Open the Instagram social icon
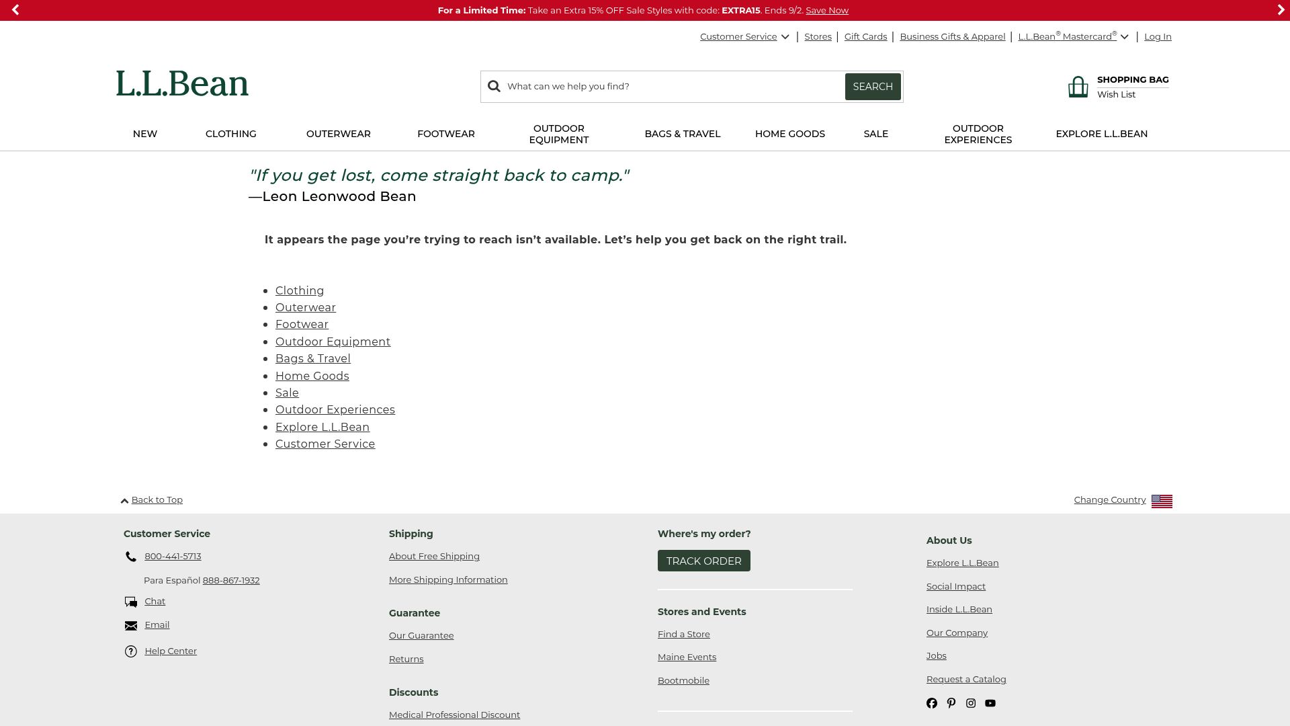Viewport: 1290px width, 726px height. coord(971,703)
